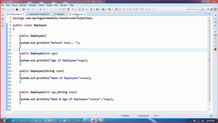Switch to the Employee.java editor tab
This screenshot has width=218, height=123.
[x=15, y=14]
